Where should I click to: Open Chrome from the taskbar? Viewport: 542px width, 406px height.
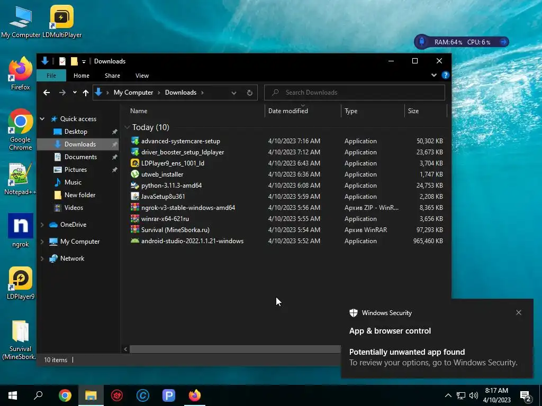tap(65, 395)
